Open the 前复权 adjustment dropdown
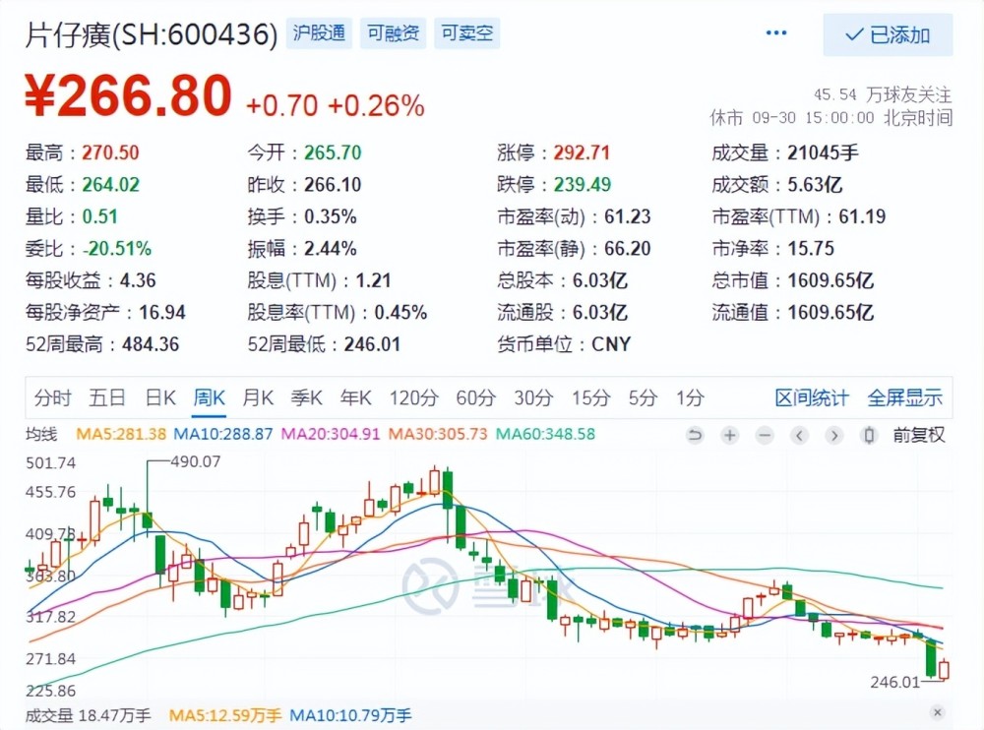This screenshot has height=730, width=984. [918, 435]
